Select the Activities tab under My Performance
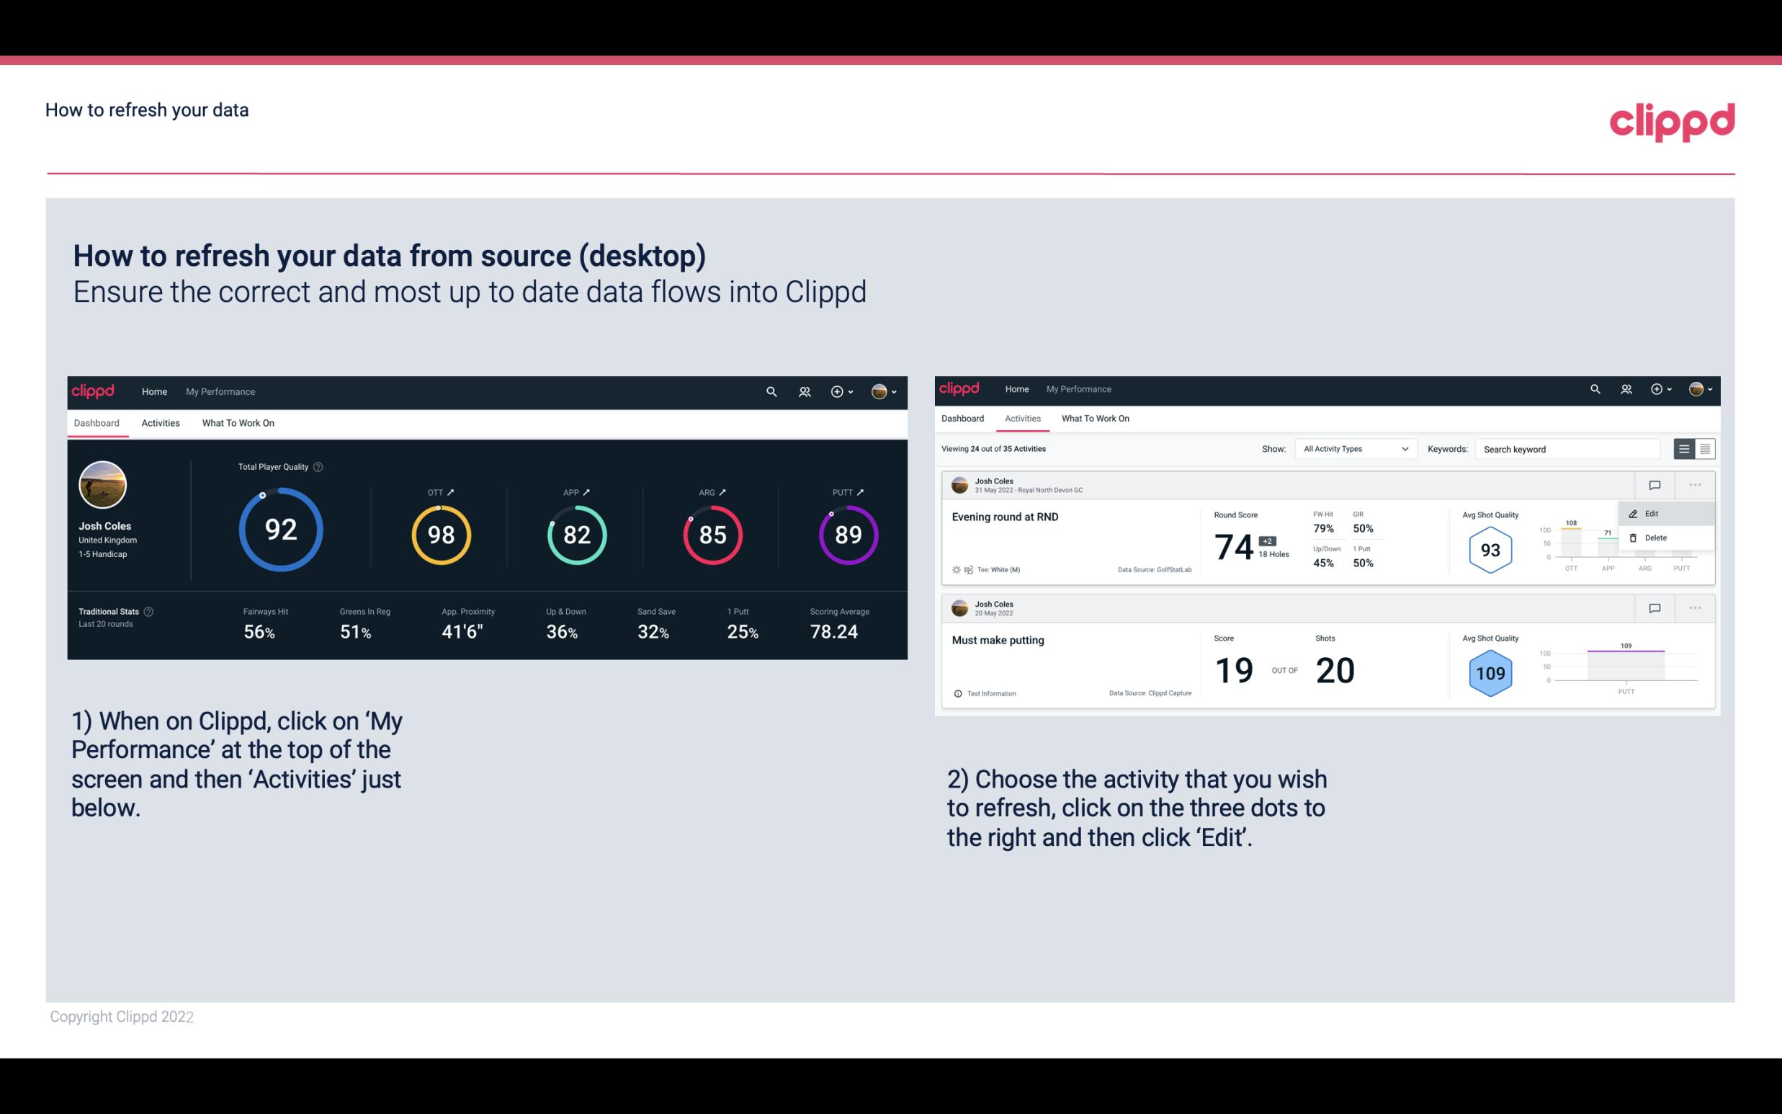This screenshot has width=1782, height=1114. [x=161, y=422]
